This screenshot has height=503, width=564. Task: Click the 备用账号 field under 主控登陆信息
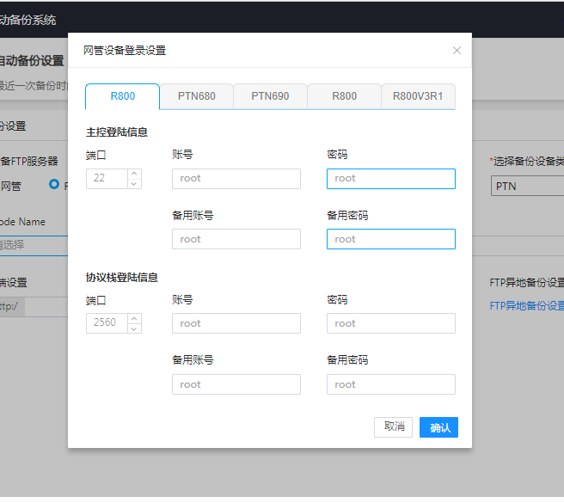236,239
